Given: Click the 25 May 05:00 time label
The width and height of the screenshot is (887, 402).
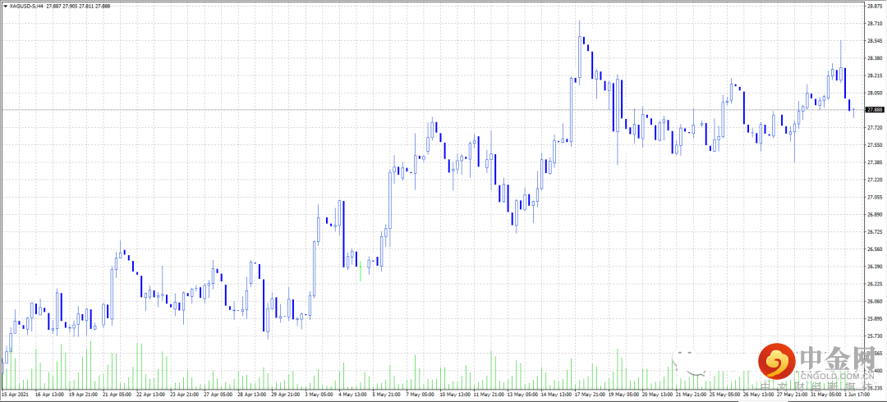Looking at the screenshot, I should 724,394.
